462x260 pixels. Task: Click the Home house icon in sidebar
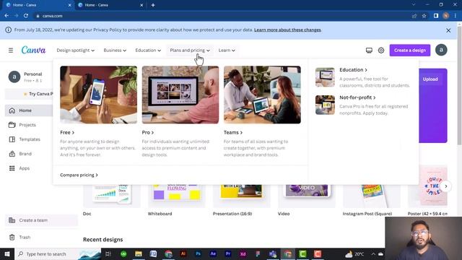pyautogui.click(x=12, y=110)
